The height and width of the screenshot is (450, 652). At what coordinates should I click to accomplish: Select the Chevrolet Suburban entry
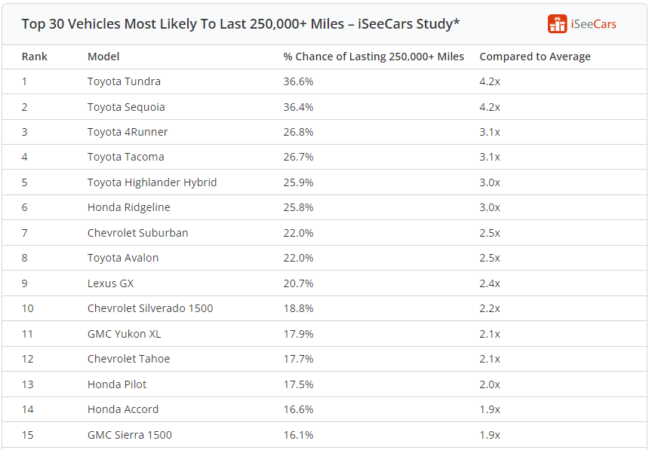pos(137,233)
